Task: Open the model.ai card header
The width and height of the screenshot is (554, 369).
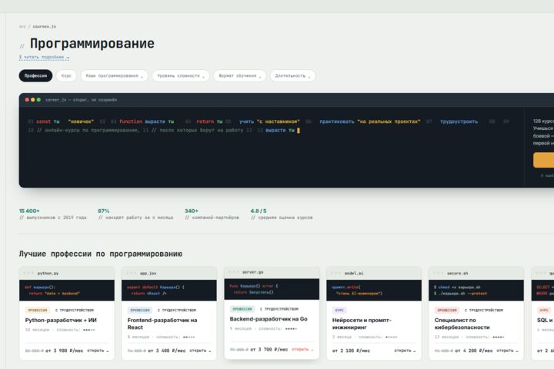Action: point(374,274)
